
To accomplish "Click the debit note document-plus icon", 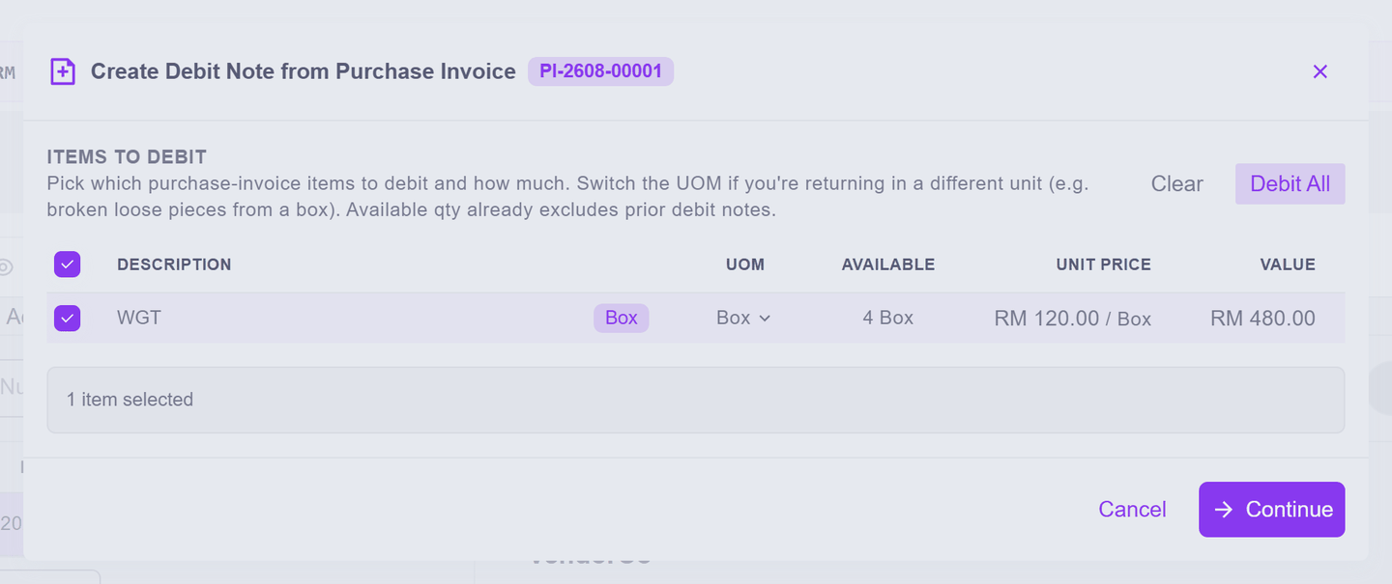I will 63,71.
